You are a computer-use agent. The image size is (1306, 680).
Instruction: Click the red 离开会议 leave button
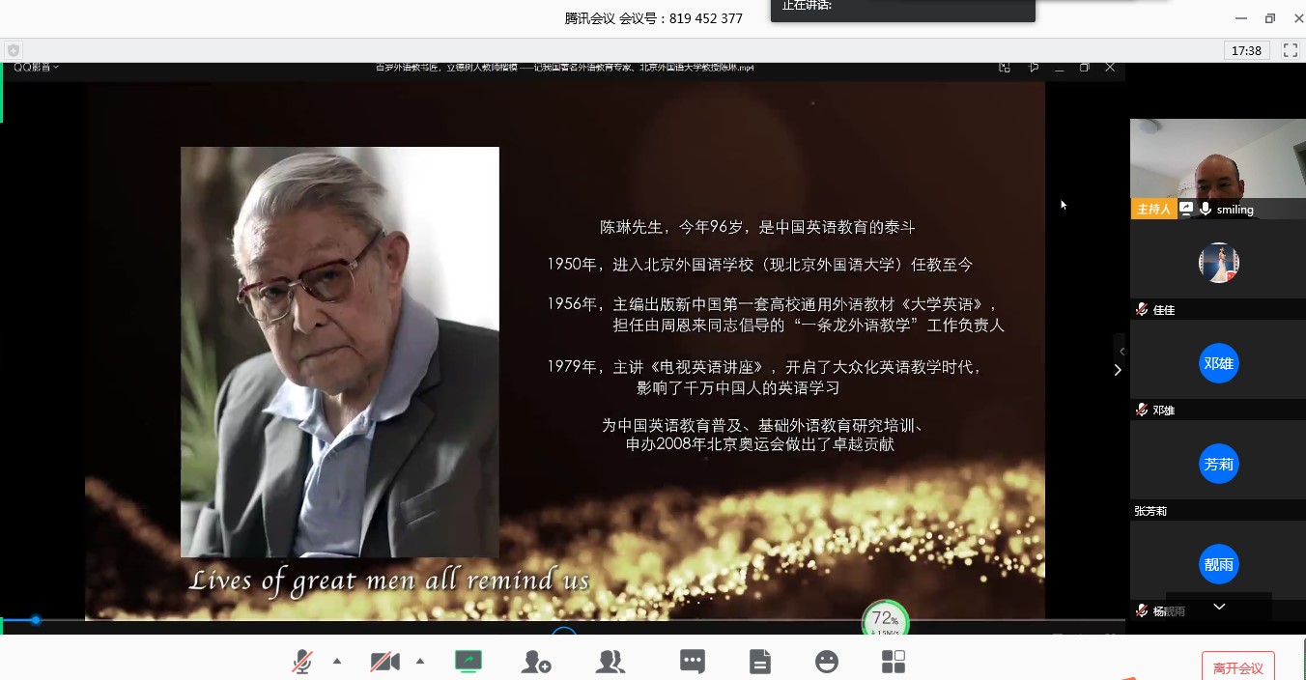1237,667
